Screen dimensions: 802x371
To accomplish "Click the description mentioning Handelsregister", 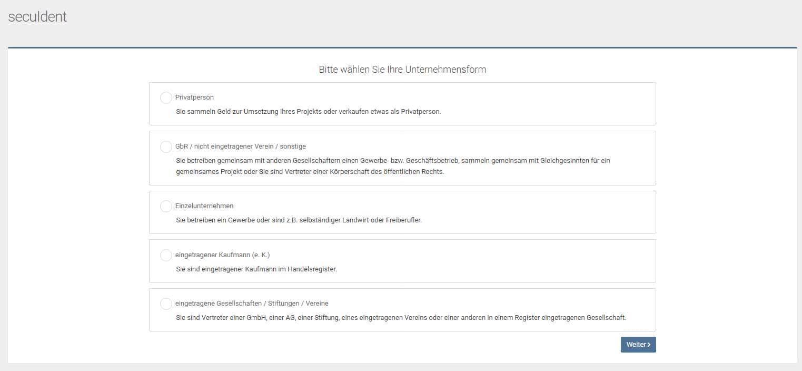I will click(256, 269).
